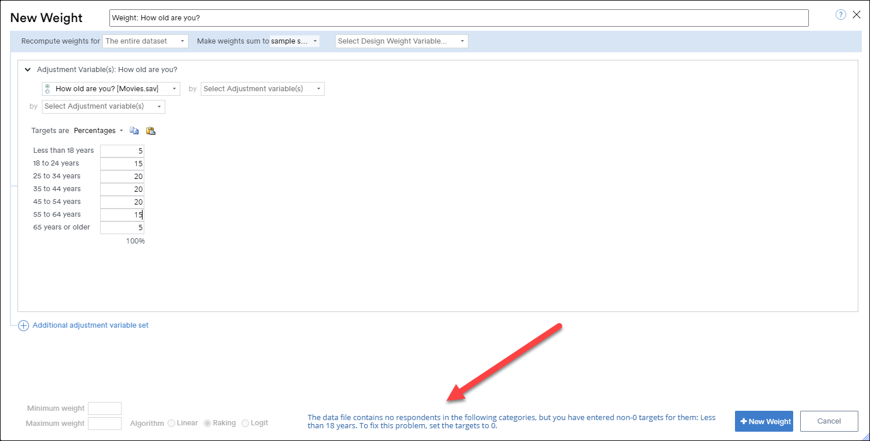The width and height of the screenshot is (870, 441).
Task: Click the 25 to 34 years label
Action: click(57, 176)
